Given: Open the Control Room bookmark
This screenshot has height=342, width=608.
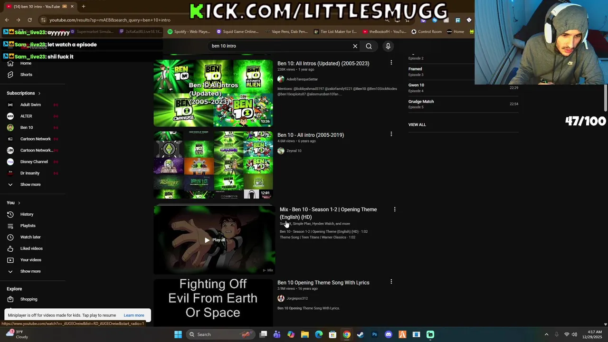Looking at the screenshot, I should click(427, 32).
